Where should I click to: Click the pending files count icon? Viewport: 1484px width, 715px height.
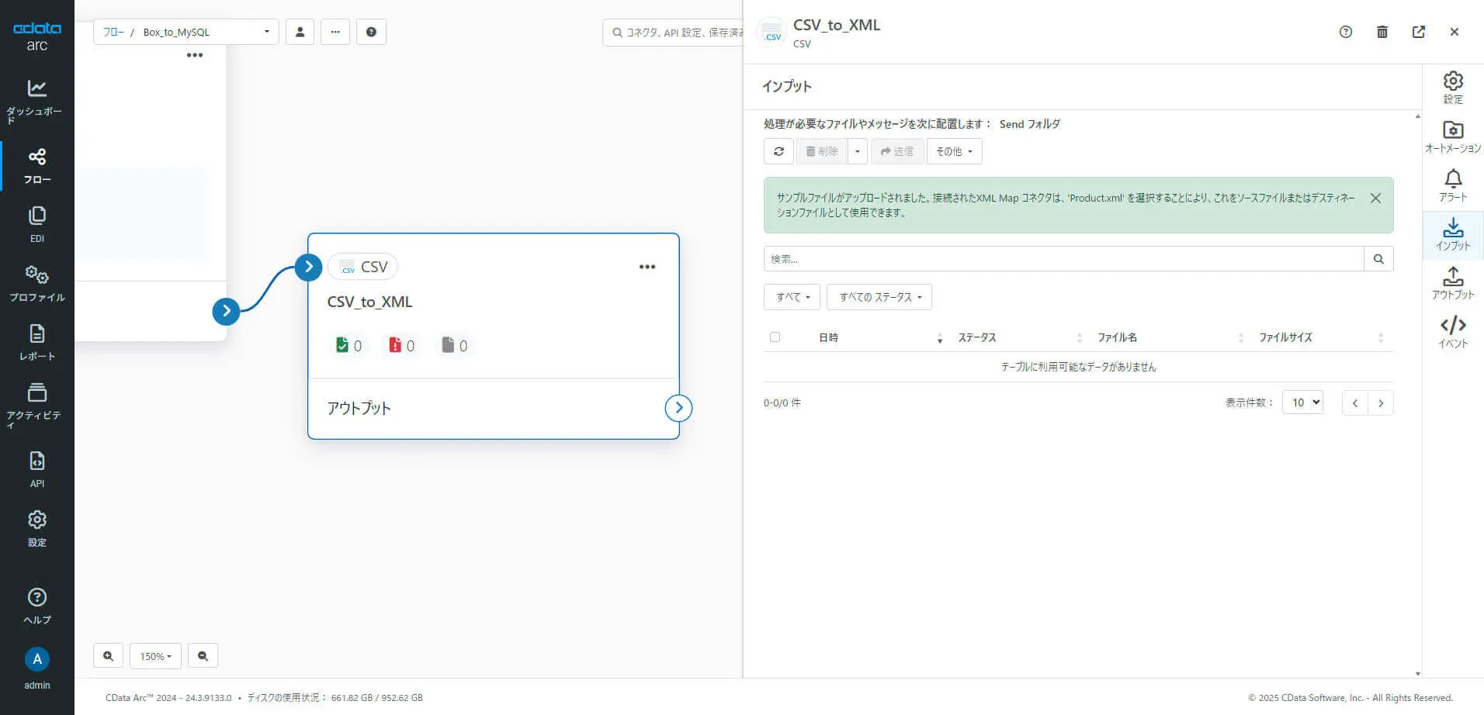click(x=448, y=345)
